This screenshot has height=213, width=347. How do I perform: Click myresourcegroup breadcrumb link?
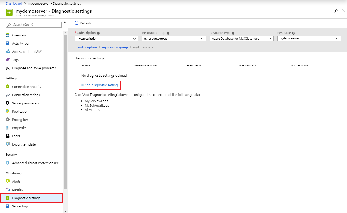click(x=115, y=47)
